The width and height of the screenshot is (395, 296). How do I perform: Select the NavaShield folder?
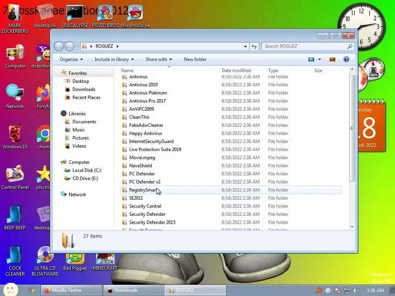pos(140,166)
